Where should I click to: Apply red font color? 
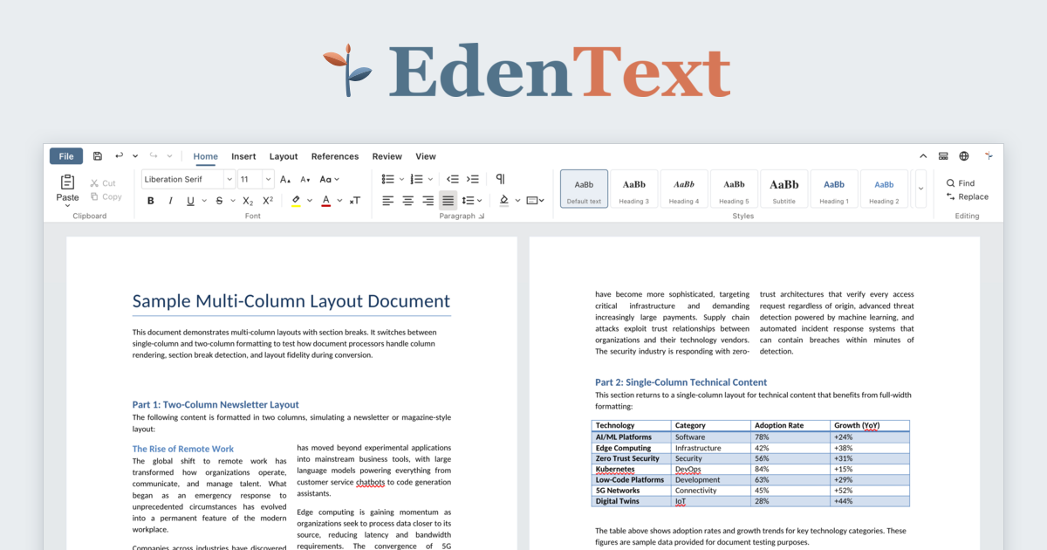(326, 201)
